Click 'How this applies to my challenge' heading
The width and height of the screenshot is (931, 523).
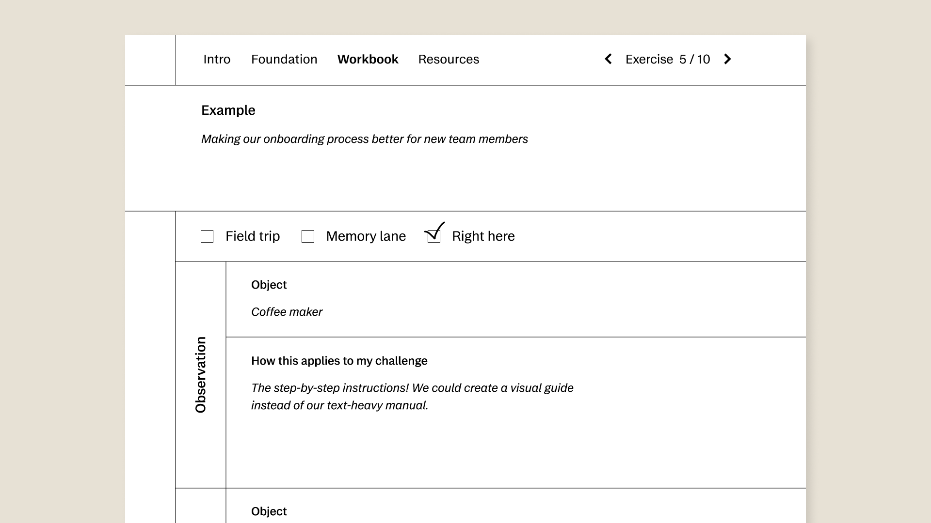coord(339,361)
